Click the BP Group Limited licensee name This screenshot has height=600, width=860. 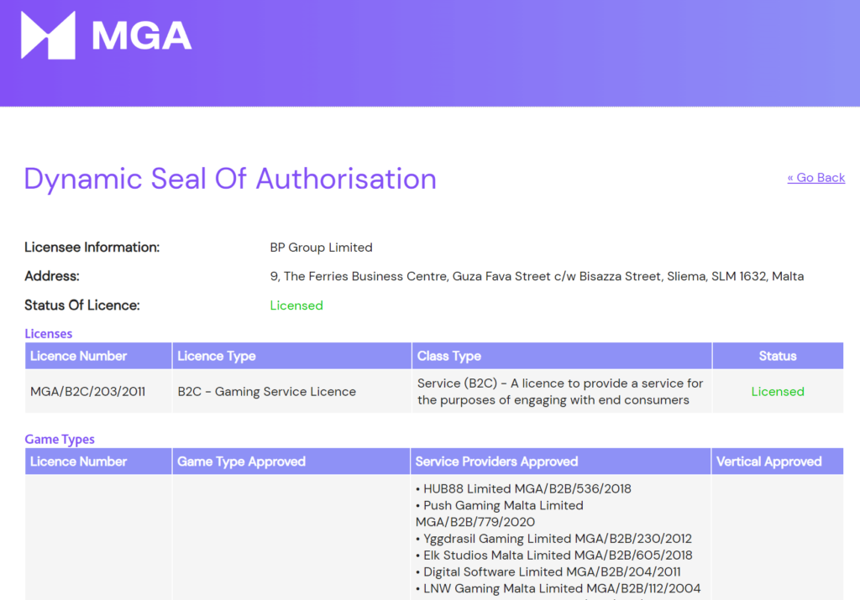coord(321,248)
